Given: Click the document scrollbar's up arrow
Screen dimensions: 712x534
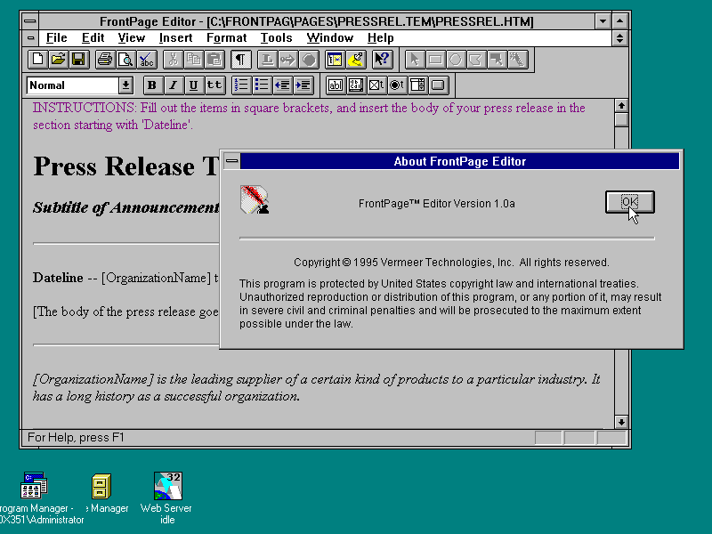Looking at the screenshot, I should (x=621, y=106).
